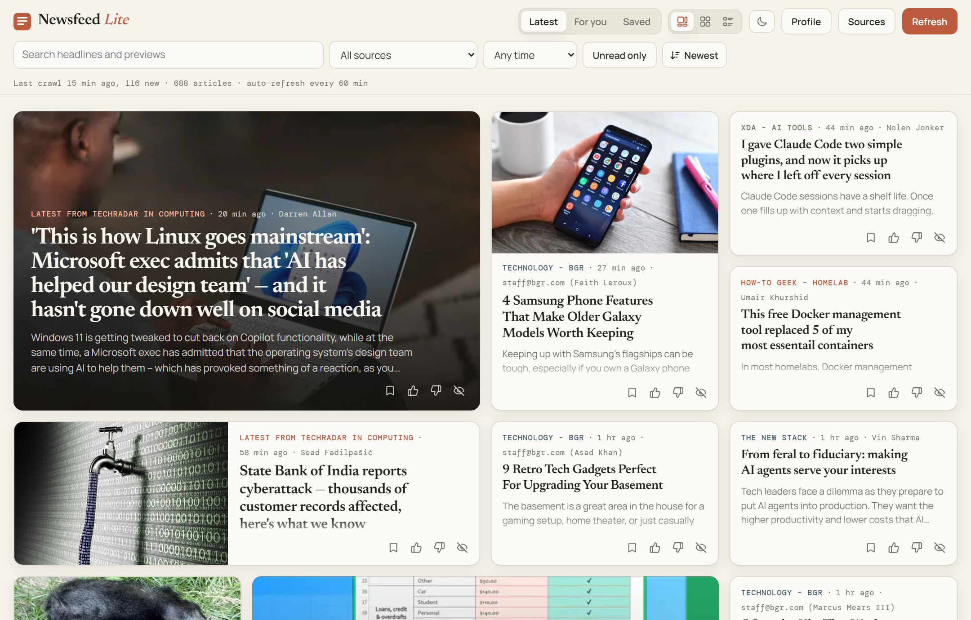Click the Samsung phone photo thumbnail
This screenshot has height=620, width=971.
click(x=605, y=183)
